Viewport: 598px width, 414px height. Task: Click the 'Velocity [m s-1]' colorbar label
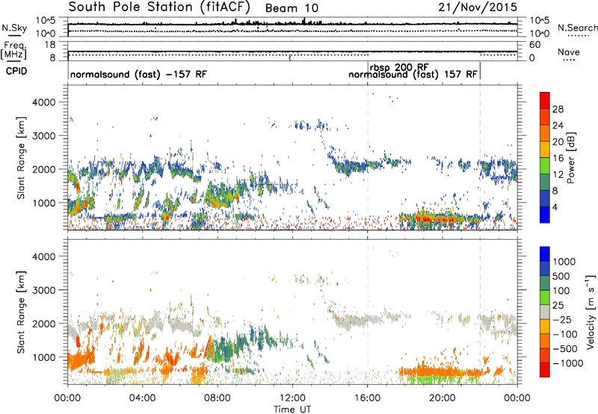pos(591,312)
